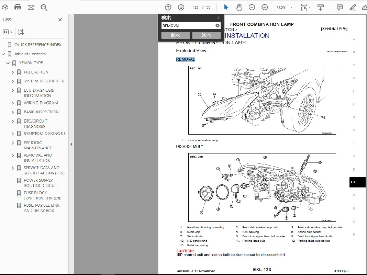Screen dimensions: 367x275
Task: Open the search options gear in find dialog
Action: pos(217,25)
